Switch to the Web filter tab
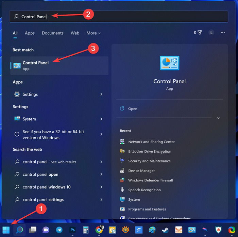238x237 pixels. (x=75, y=33)
